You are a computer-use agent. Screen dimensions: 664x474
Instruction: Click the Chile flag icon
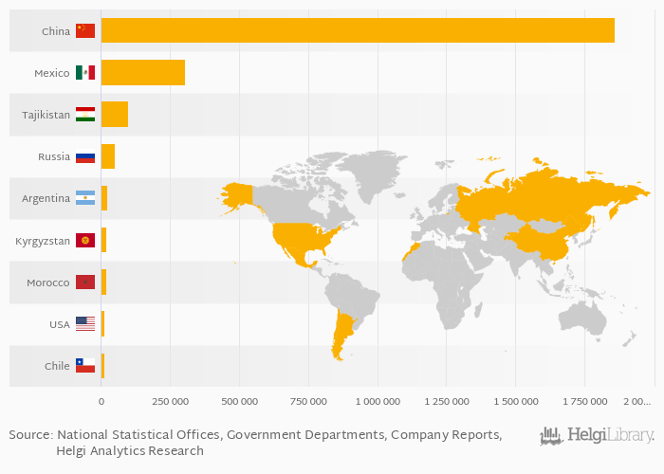85,366
